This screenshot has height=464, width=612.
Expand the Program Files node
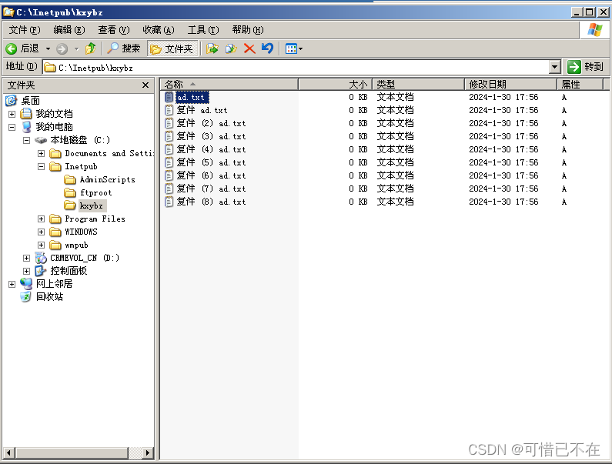(x=41, y=219)
